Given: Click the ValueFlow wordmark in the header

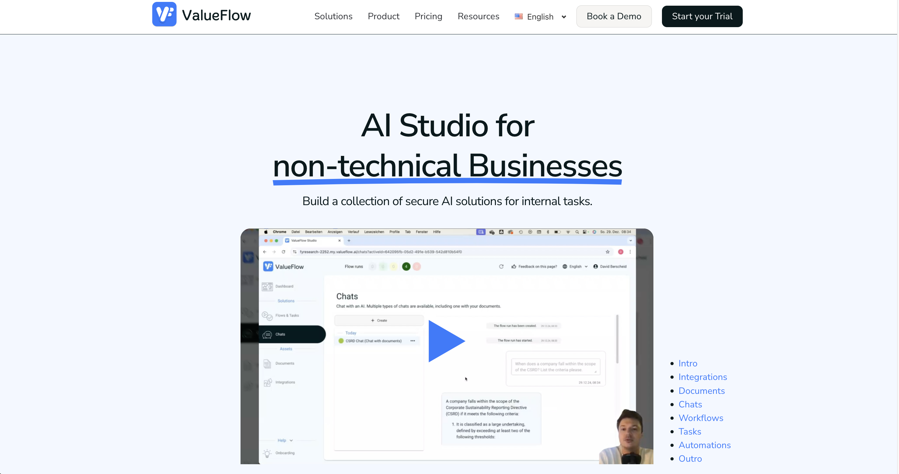Looking at the screenshot, I should pos(216,15).
